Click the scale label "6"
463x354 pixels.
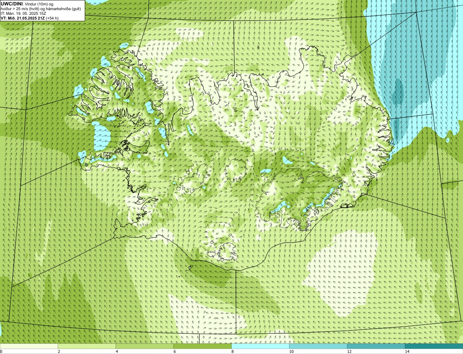tap(174, 351)
